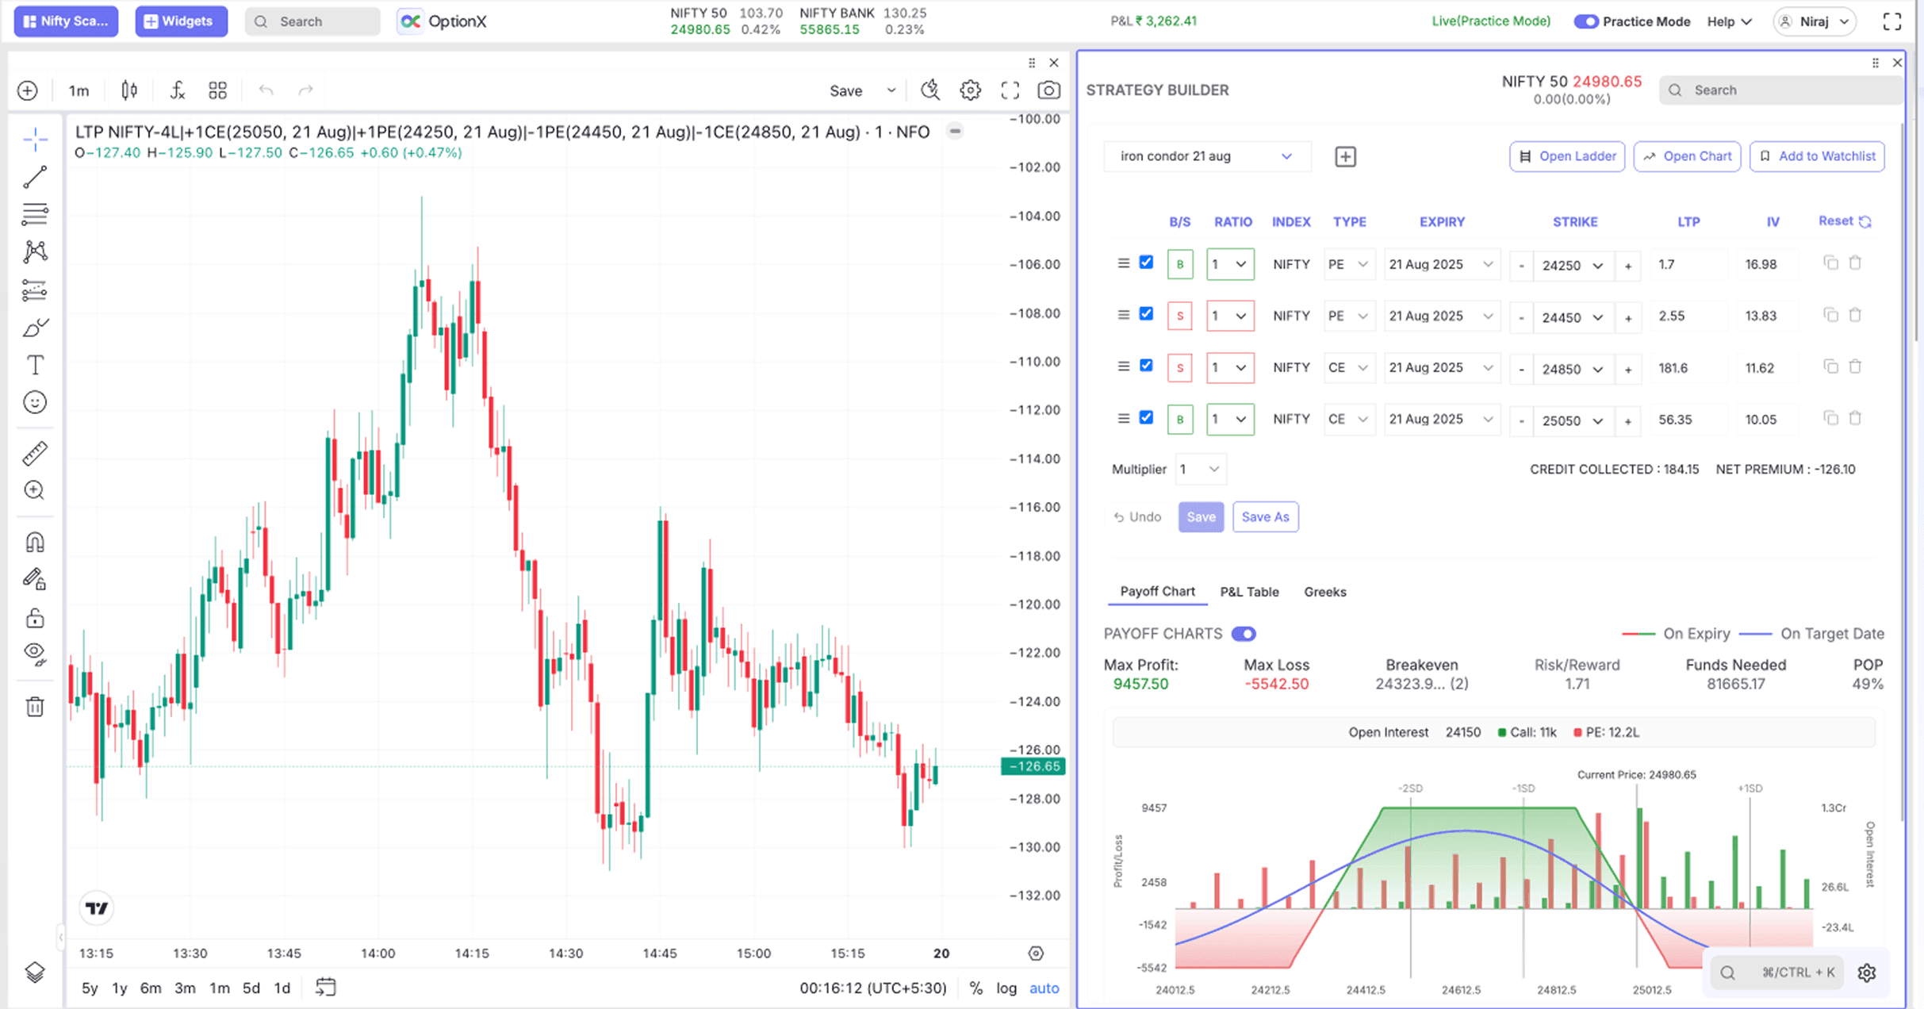1924x1009 pixels.
Task: Toggle magnet mode on the chart
Action: (x=35, y=542)
